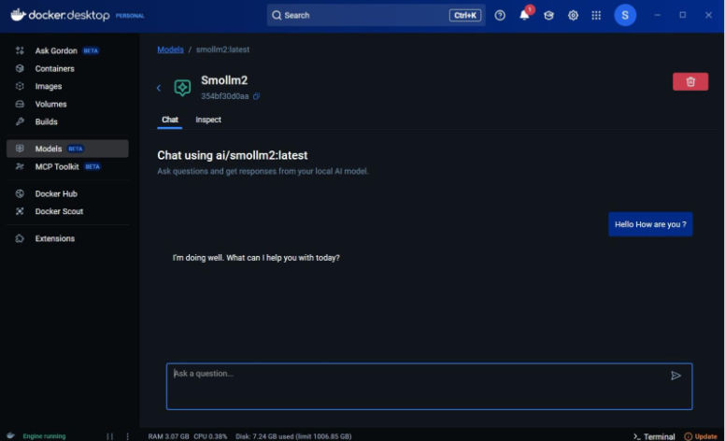Viewport: 725px width, 441px height.
Task: Switch to the Inspect tab
Action: (208, 120)
